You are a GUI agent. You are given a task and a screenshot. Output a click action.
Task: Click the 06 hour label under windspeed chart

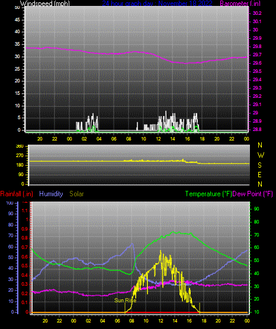click(114, 139)
